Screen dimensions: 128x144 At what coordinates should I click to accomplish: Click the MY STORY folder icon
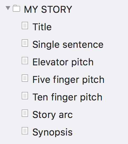(16, 8)
